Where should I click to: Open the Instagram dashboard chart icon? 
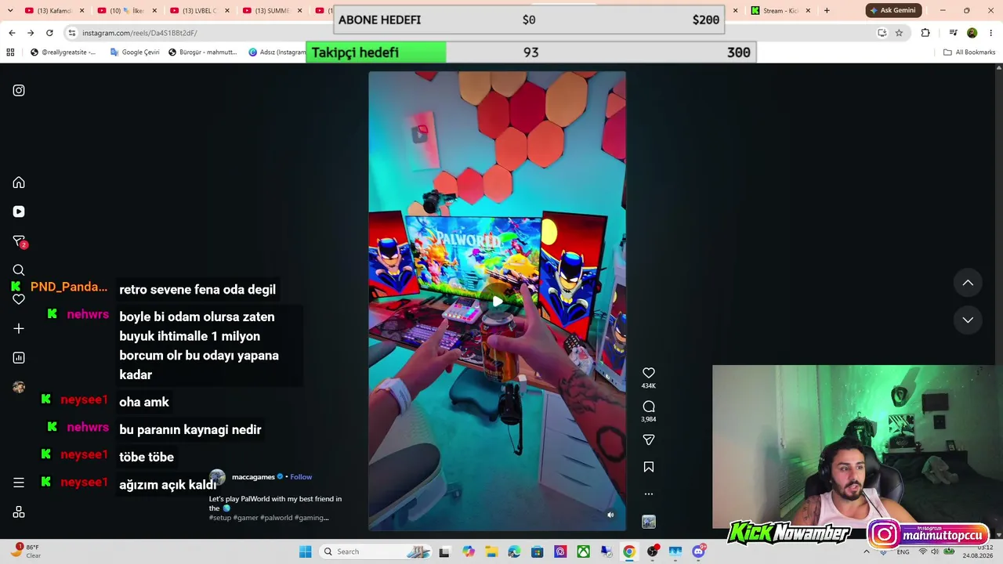[x=19, y=358]
